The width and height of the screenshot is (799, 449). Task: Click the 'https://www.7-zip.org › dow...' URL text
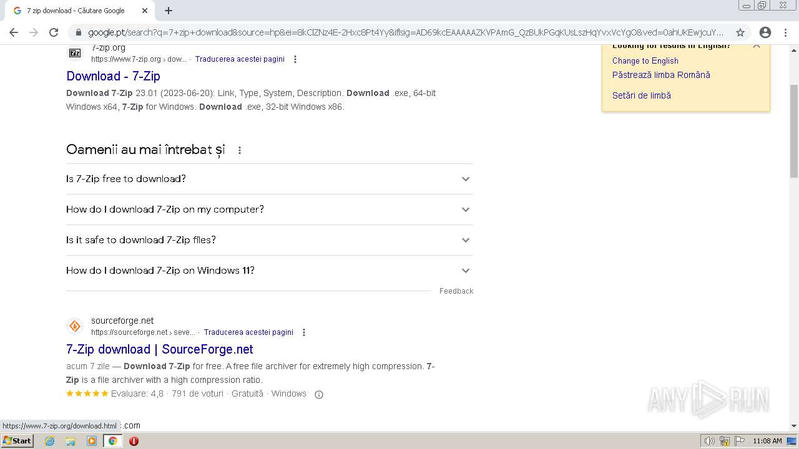point(139,59)
